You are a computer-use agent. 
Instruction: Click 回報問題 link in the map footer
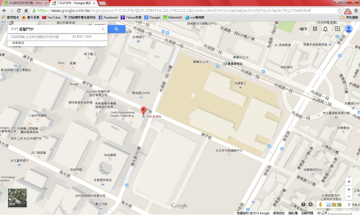point(307,213)
